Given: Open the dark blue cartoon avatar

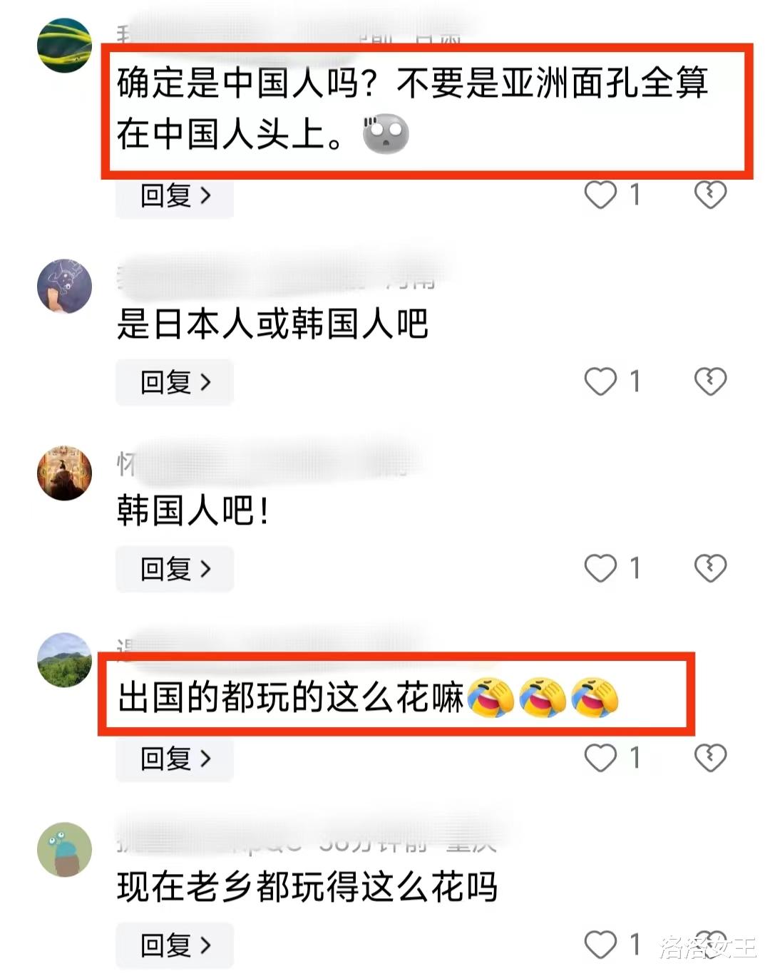Looking at the screenshot, I should [64, 286].
